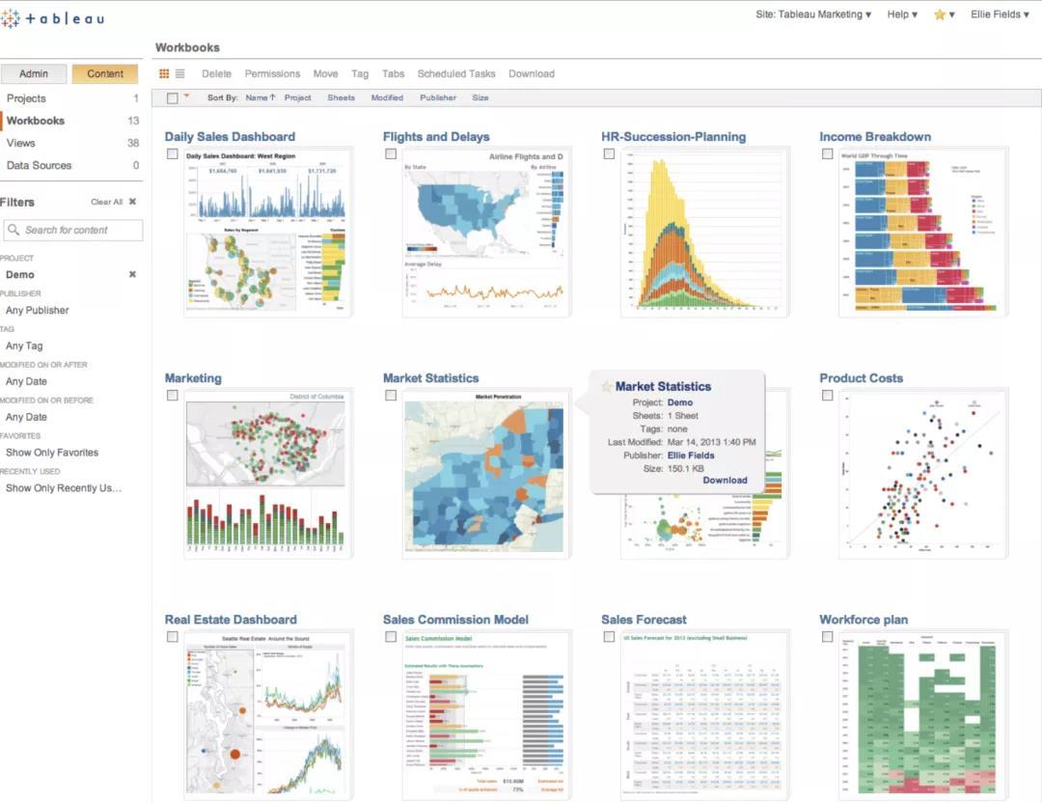Click Move in the toolbar
1042x803 pixels.
pos(326,73)
